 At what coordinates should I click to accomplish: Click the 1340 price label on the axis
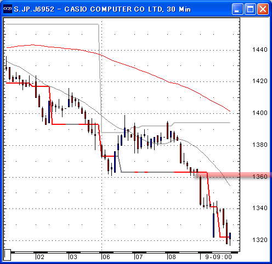tap(260, 208)
